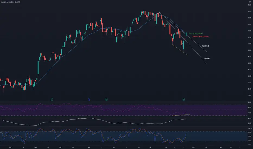Click the Aug label on time axis

tap(194, 147)
